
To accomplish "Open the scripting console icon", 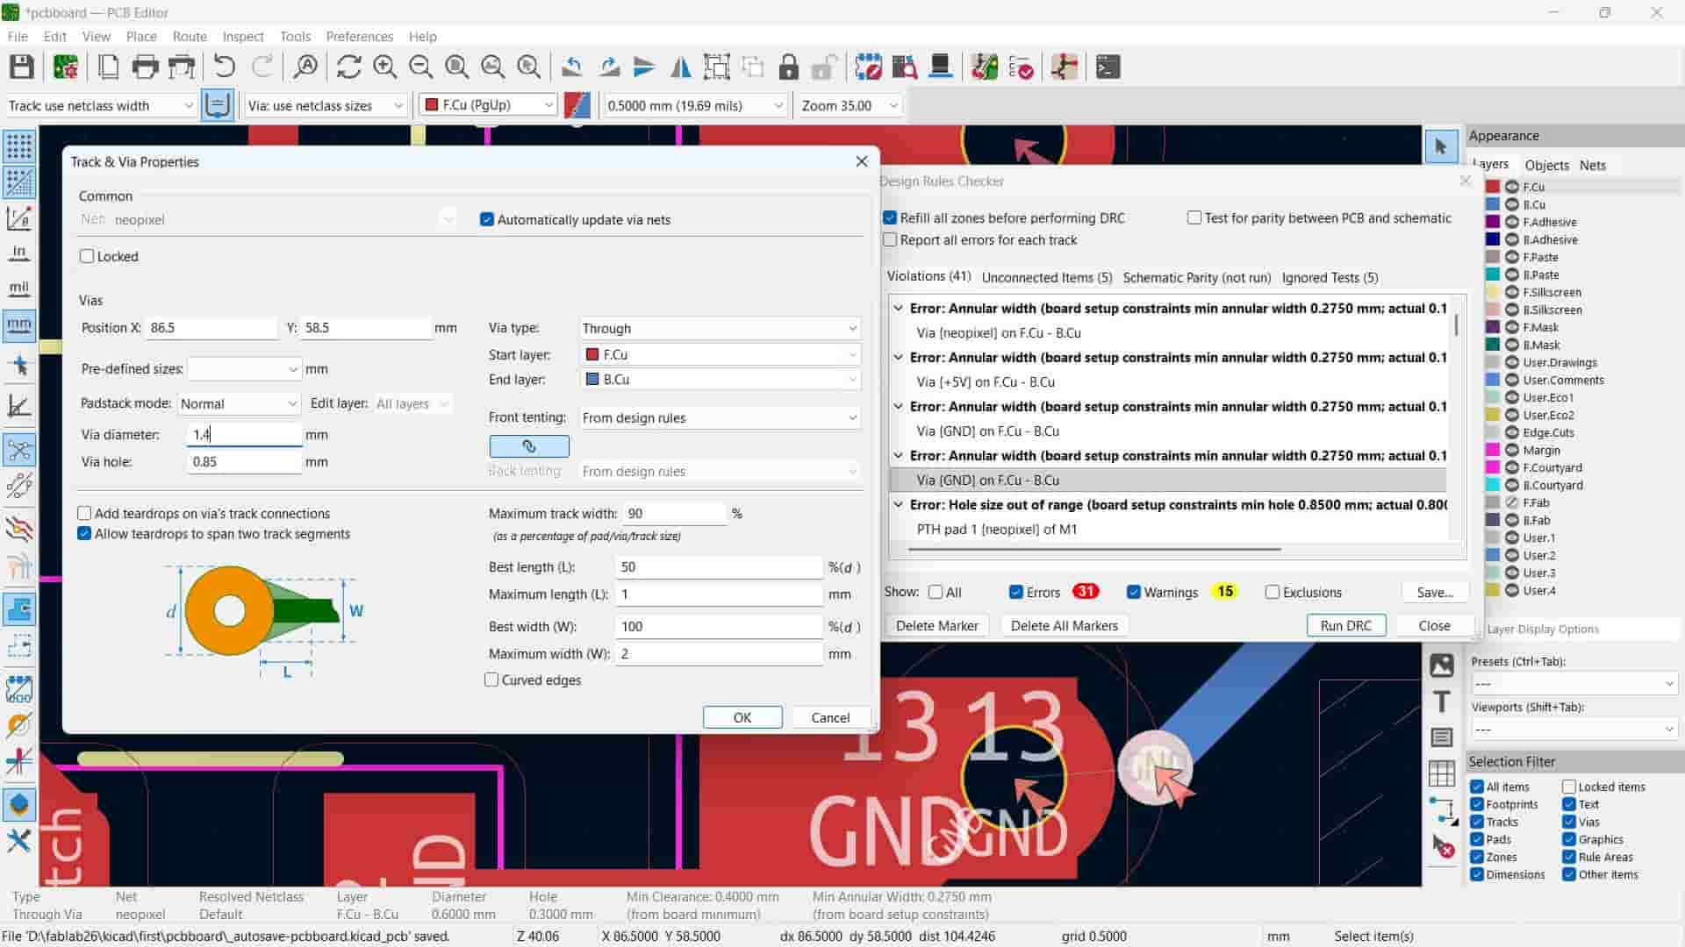I will pos(1108,68).
